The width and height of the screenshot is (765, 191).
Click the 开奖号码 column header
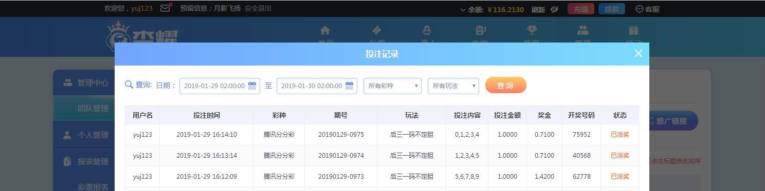click(x=581, y=115)
